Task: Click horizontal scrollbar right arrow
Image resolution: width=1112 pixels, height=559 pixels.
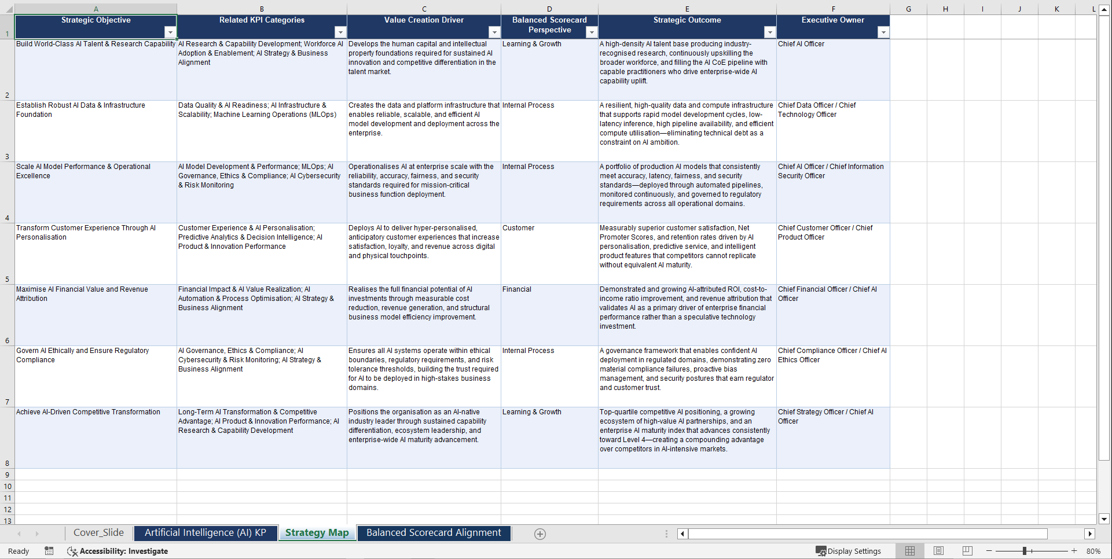Action: click(1090, 534)
